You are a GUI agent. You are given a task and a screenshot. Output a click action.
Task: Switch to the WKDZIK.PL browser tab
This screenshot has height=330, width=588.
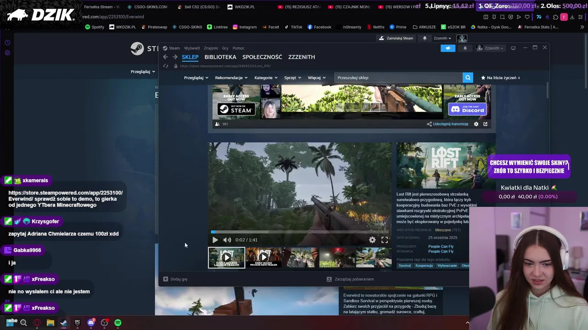[x=241, y=7]
